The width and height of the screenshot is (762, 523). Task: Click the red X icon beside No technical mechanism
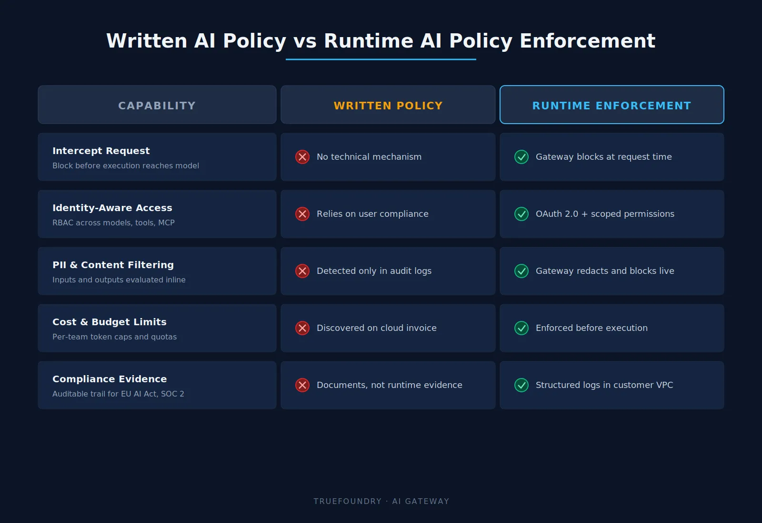point(302,157)
